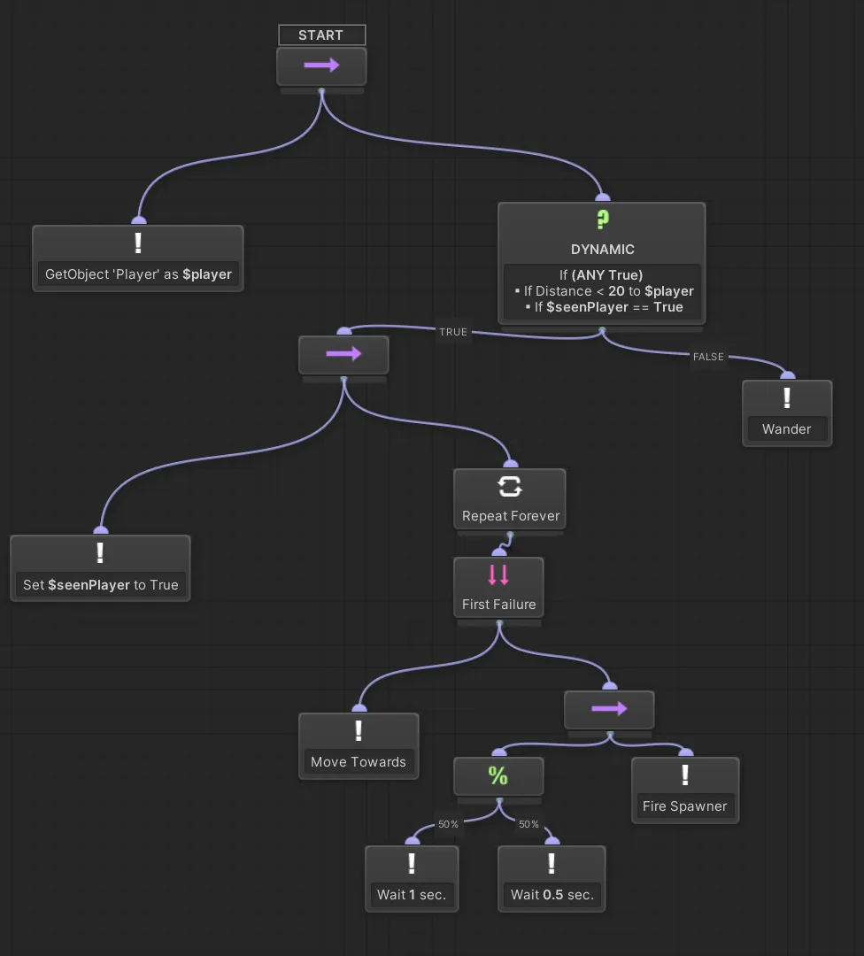Select the question mark icon on DYNAMIC node
This screenshot has height=956, width=864.
tap(602, 217)
